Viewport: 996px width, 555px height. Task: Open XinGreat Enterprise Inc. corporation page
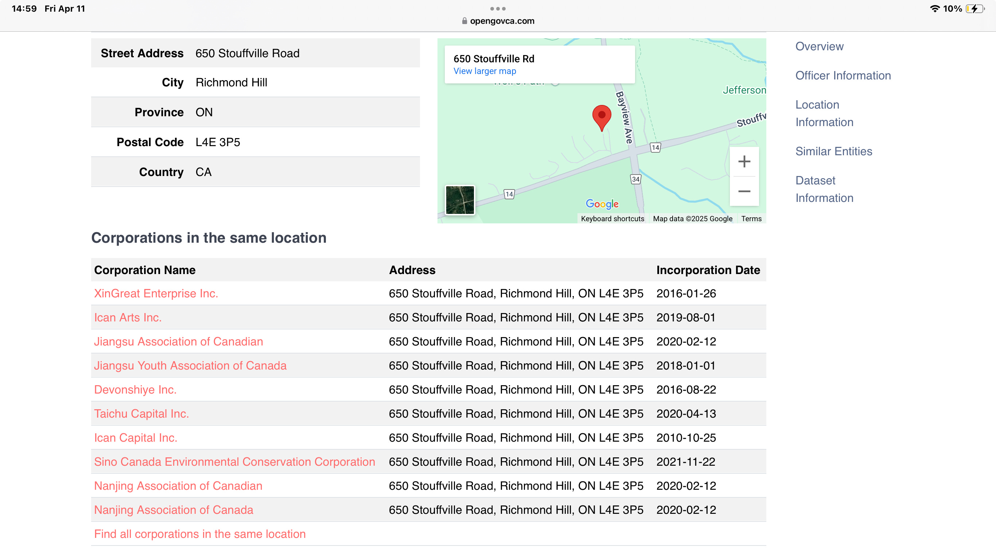point(156,293)
